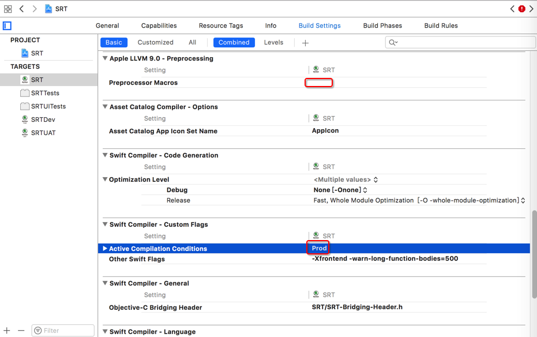Show Customized build settings only
The width and height of the screenshot is (537, 337).
click(x=155, y=42)
